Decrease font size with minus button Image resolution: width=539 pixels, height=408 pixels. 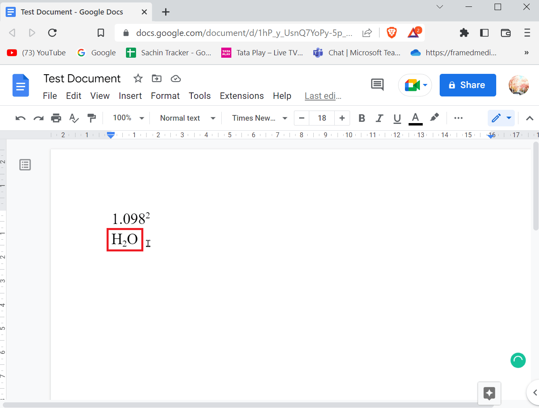click(302, 118)
